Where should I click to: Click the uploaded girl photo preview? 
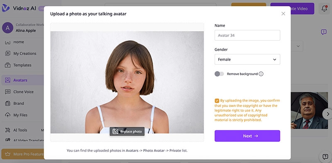(x=127, y=82)
